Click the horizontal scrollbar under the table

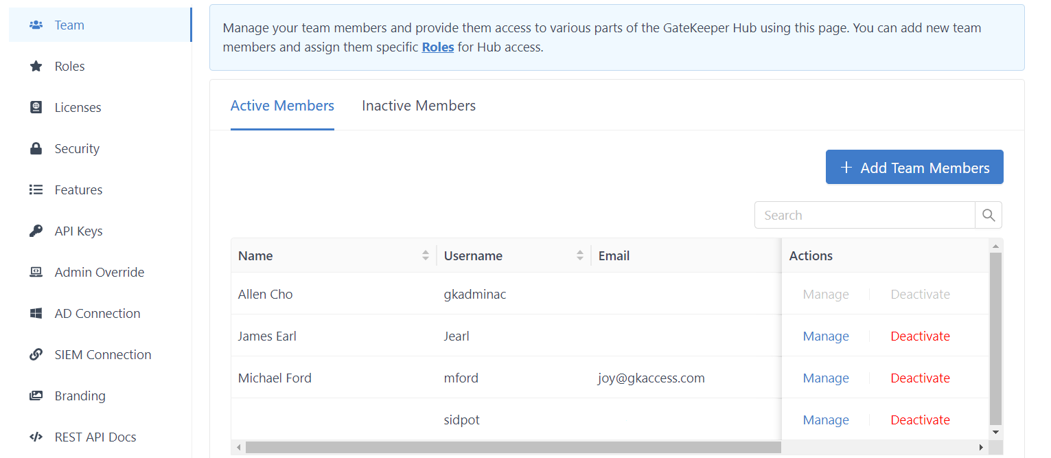513,447
